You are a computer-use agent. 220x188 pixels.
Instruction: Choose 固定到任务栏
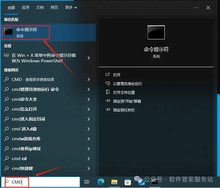tap(124, 110)
